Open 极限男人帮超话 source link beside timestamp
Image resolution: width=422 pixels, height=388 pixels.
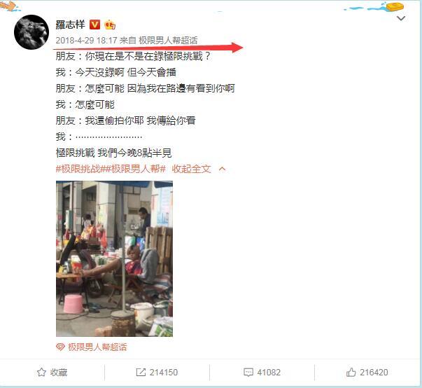pos(168,41)
